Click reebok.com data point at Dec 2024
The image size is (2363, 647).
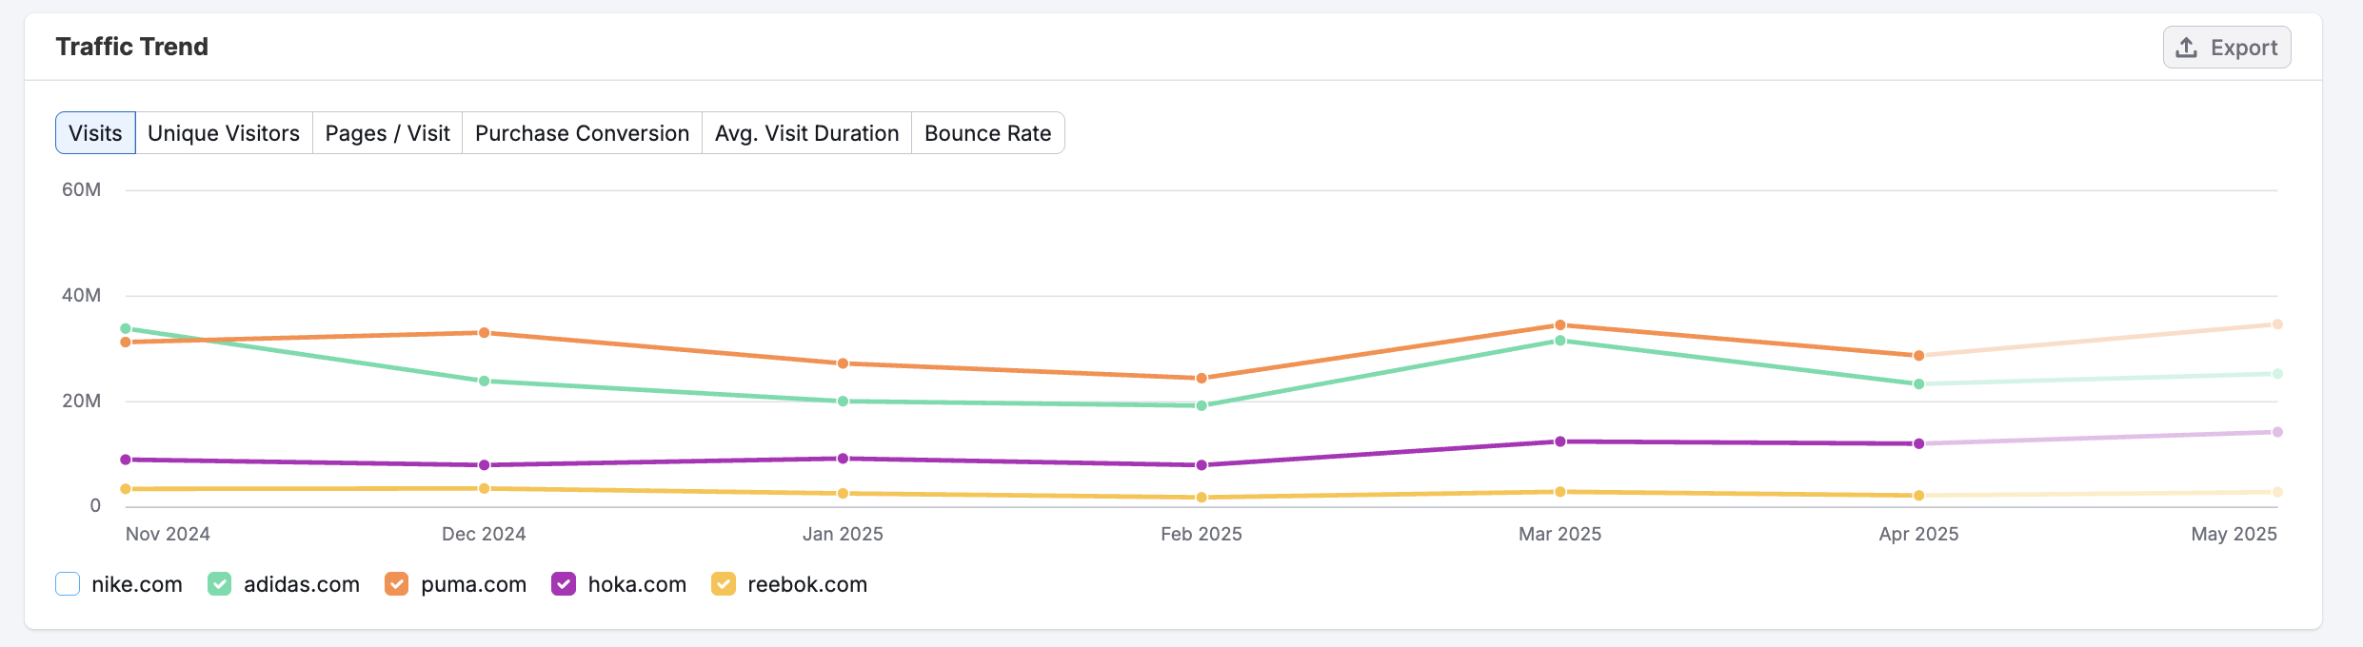click(485, 489)
